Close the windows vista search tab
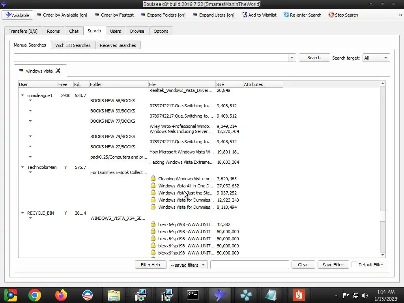 (x=58, y=71)
